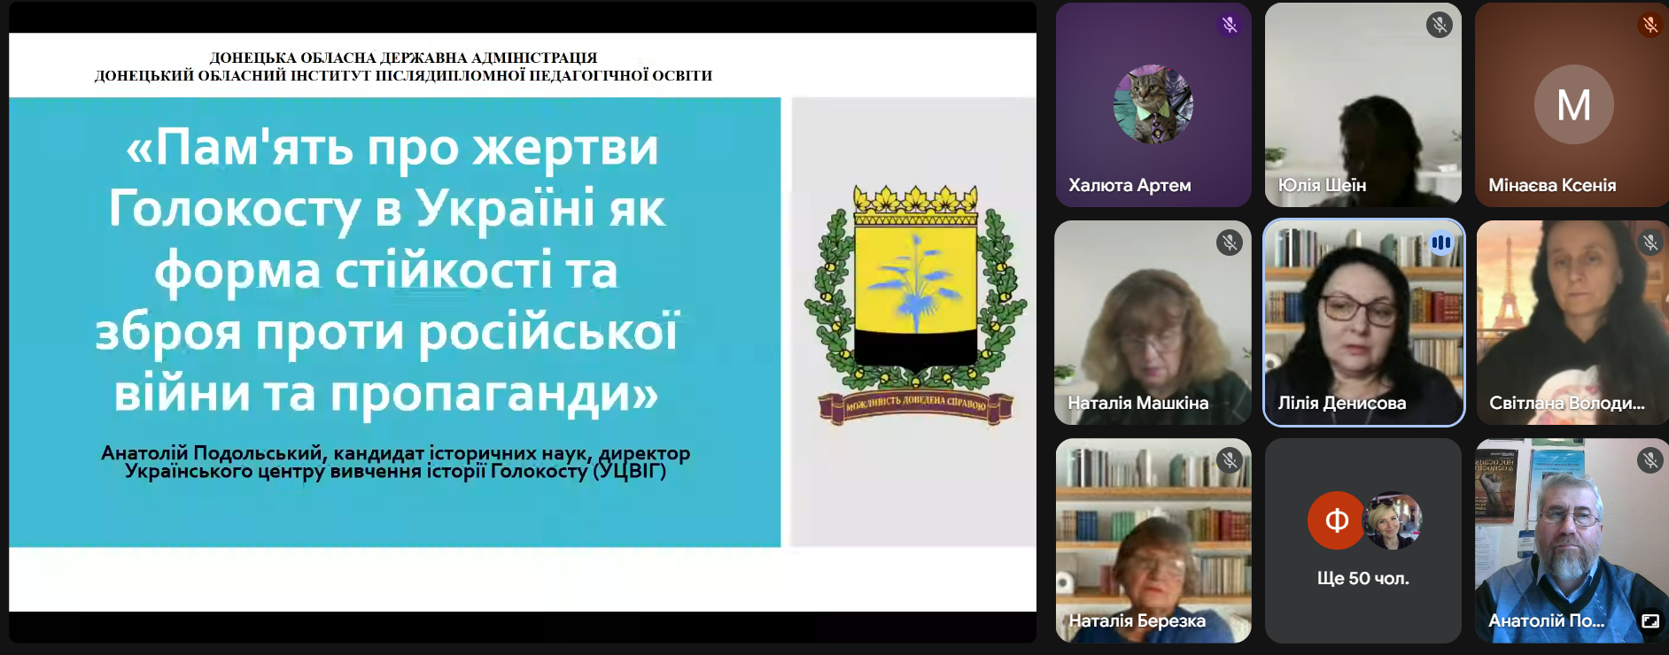Select Наталія Машкіна's video feed
This screenshot has width=1669, height=655.
click(1153, 323)
